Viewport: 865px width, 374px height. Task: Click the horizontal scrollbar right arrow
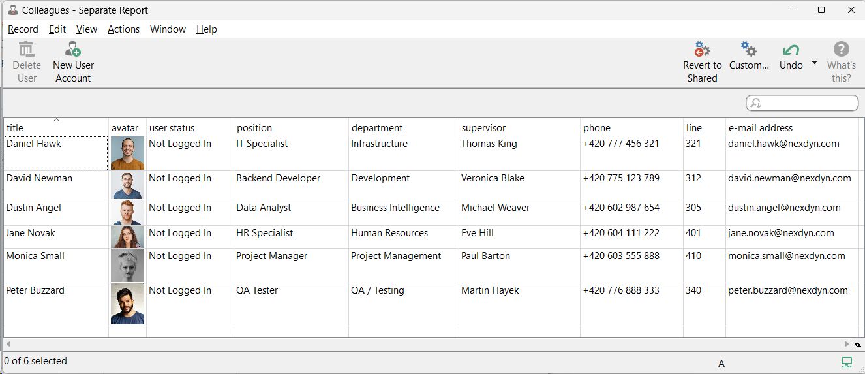[847, 344]
